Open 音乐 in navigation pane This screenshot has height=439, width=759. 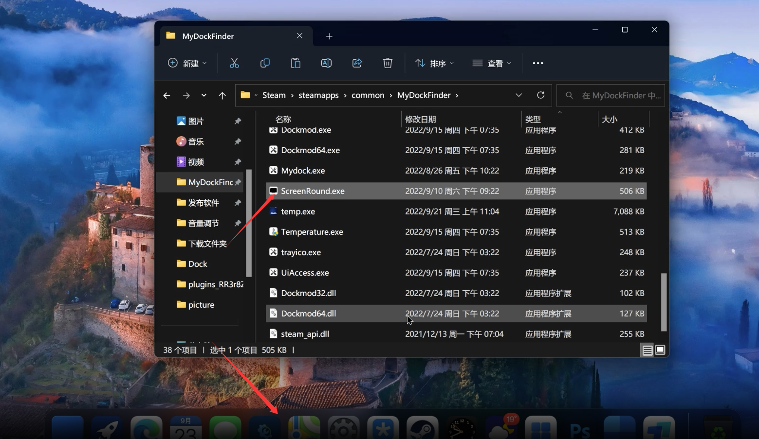point(196,141)
